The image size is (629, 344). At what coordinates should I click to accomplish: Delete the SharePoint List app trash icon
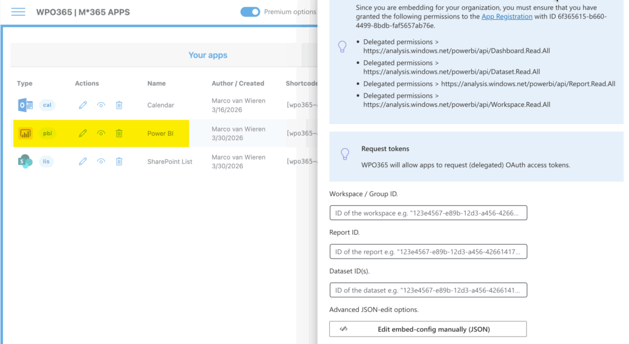(119, 161)
